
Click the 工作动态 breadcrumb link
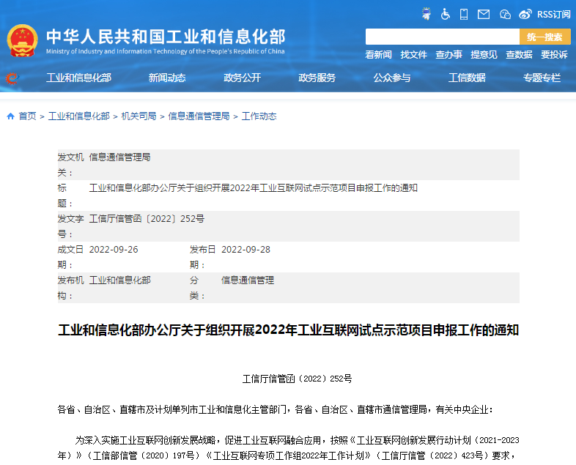click(259, 116)
